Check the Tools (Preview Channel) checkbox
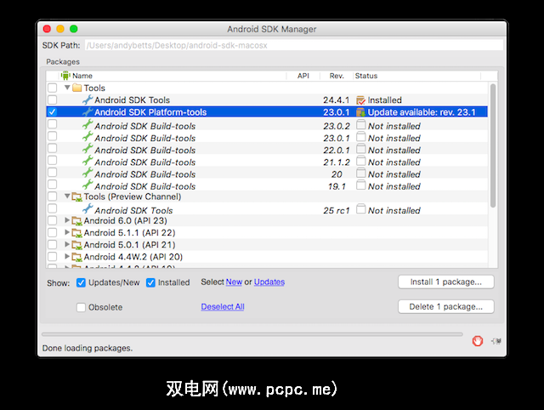 point(53,196)
